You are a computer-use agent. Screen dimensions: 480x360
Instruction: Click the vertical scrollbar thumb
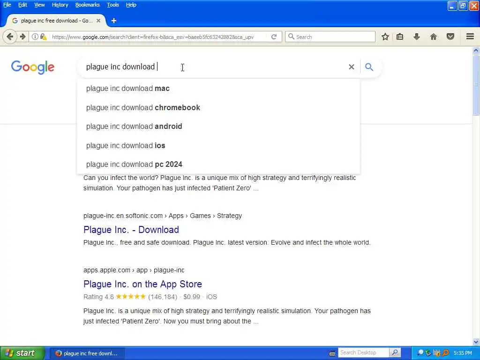(x=476, y=85)
